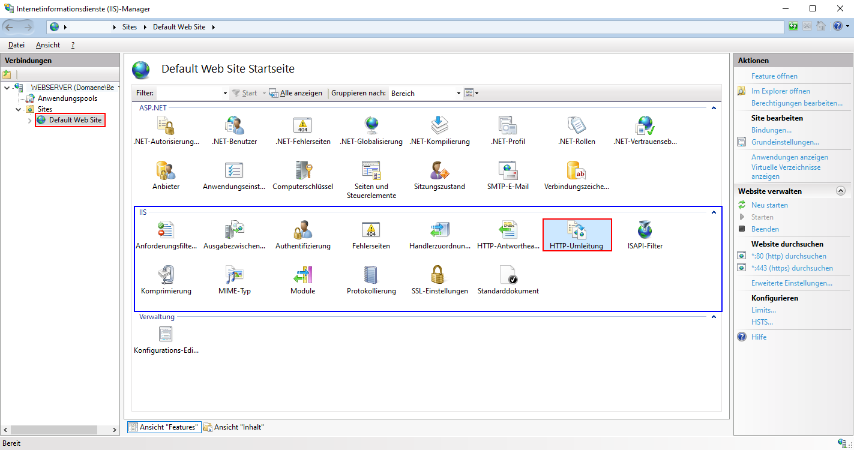This screenshot has width=854, height=450.
Task: Open the .NET-Profil feature
Action: [x=508, y=131]
